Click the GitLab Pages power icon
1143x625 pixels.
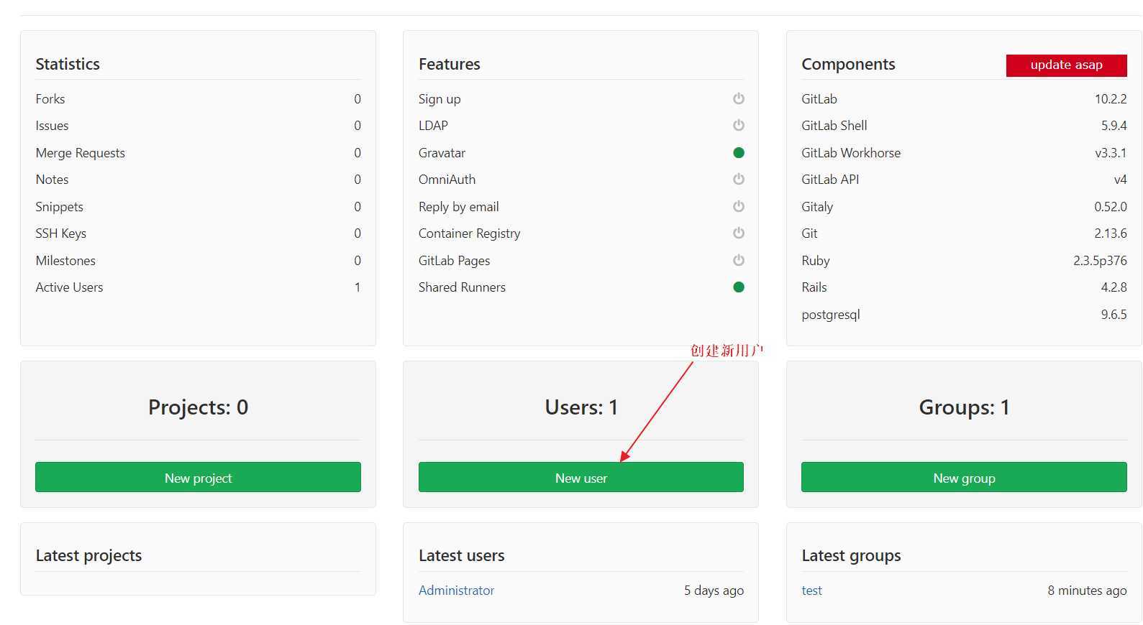coord(738,260)
